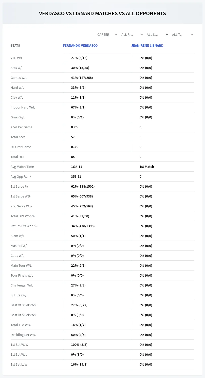Image resolution: width=205 pixels, height=378 pixels.
Task: Click the Verdasco vs Lisnard page title
Action: [x=102, y=13]
